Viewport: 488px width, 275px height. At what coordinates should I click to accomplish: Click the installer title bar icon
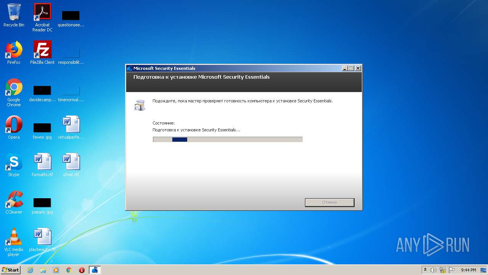click(x=130, y=68)
